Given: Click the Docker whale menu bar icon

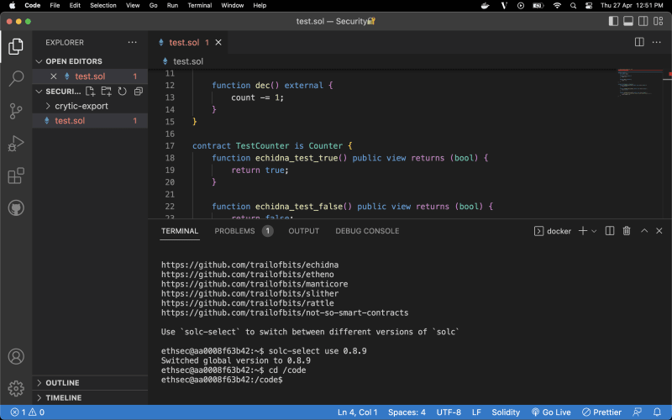Looking at the screenshot, I should pyautogui.click(x=486, y=6).
